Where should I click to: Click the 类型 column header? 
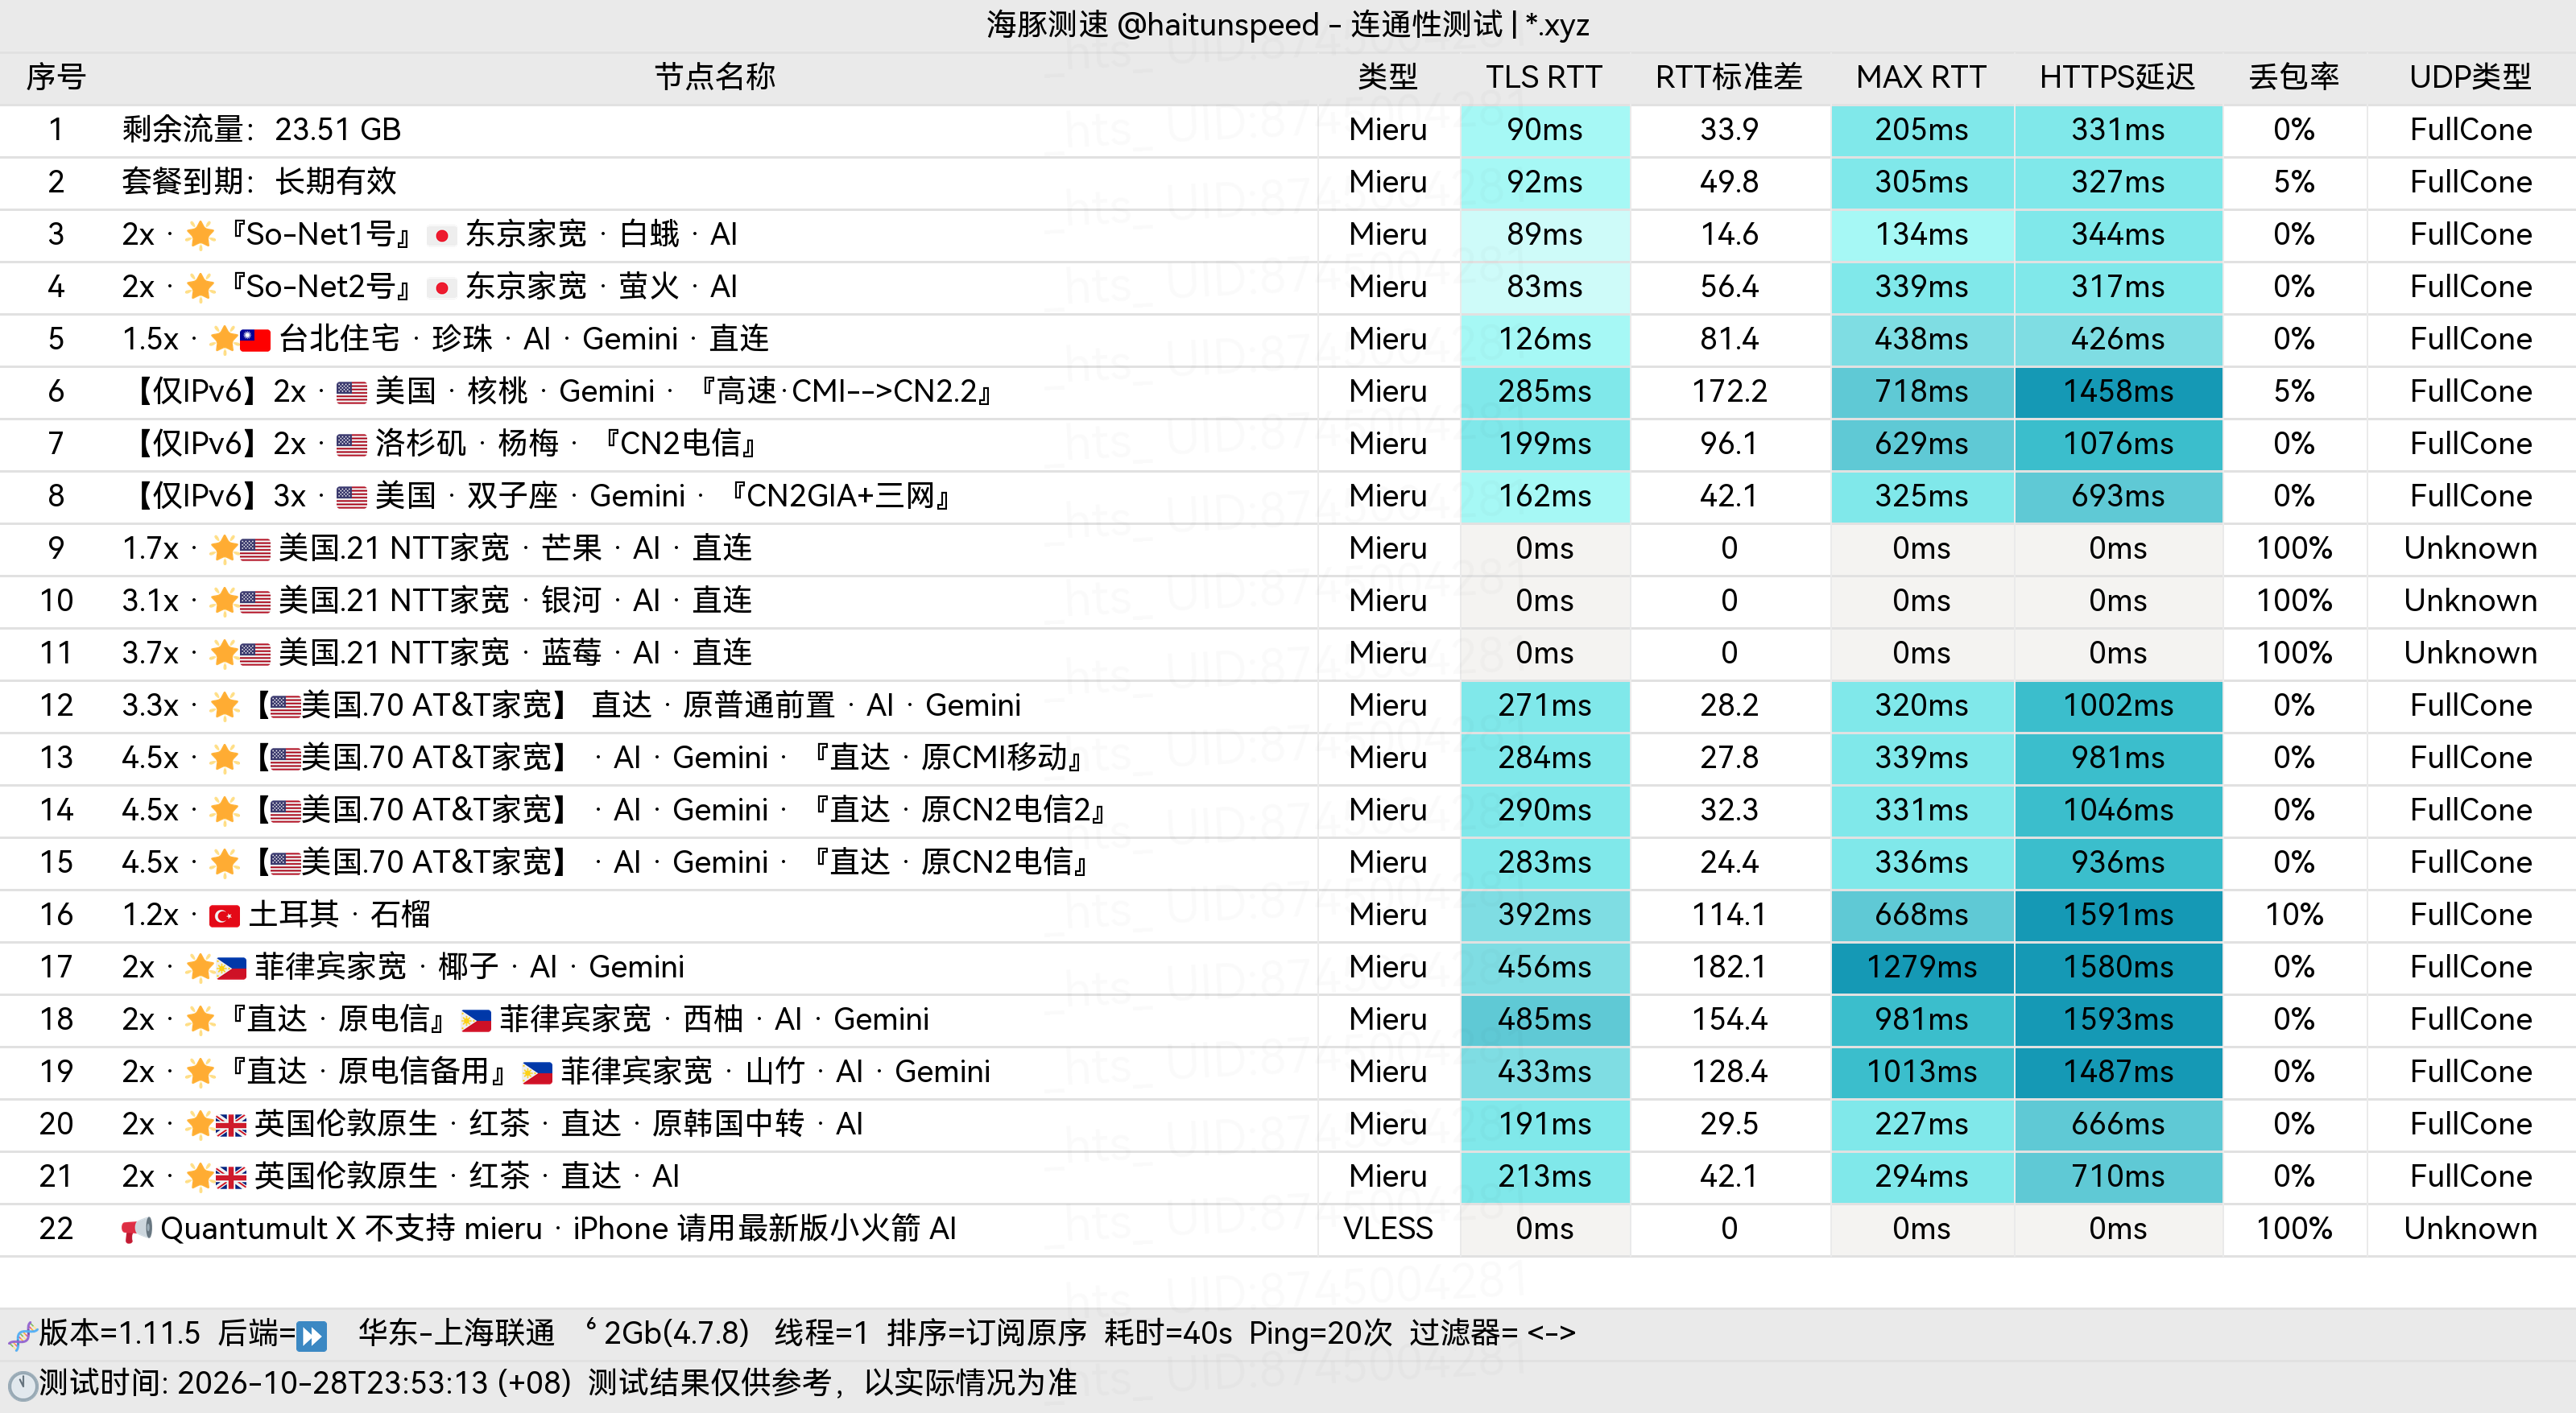coord(1387,77)
